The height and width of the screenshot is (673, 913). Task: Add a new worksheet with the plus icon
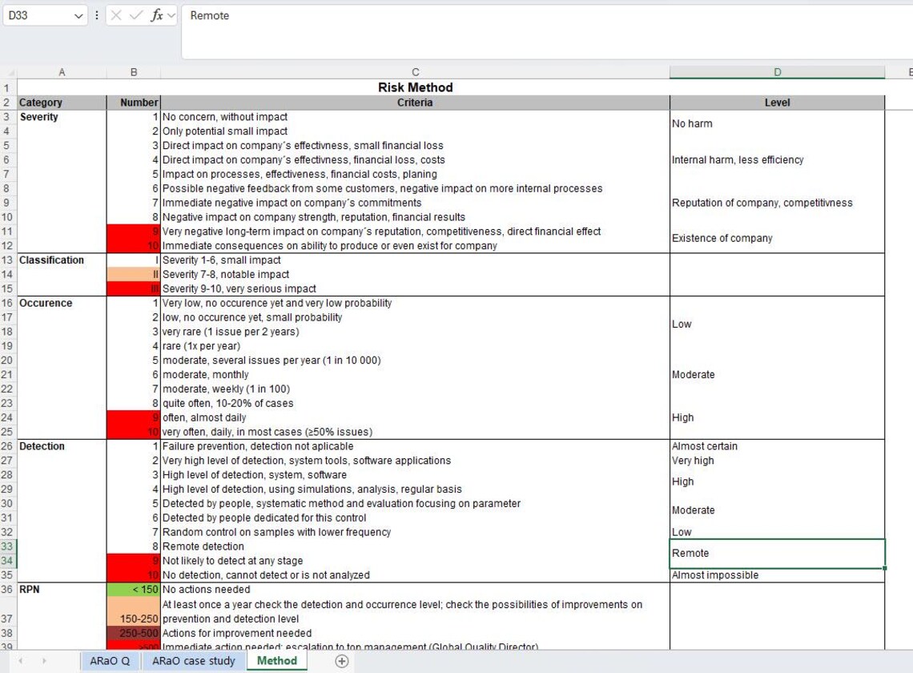point(341,661)
